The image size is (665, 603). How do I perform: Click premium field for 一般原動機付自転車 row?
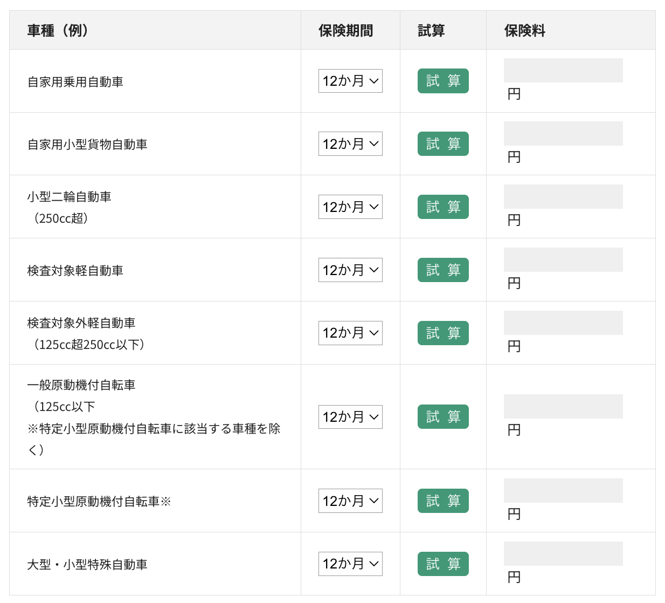point(563,407)
